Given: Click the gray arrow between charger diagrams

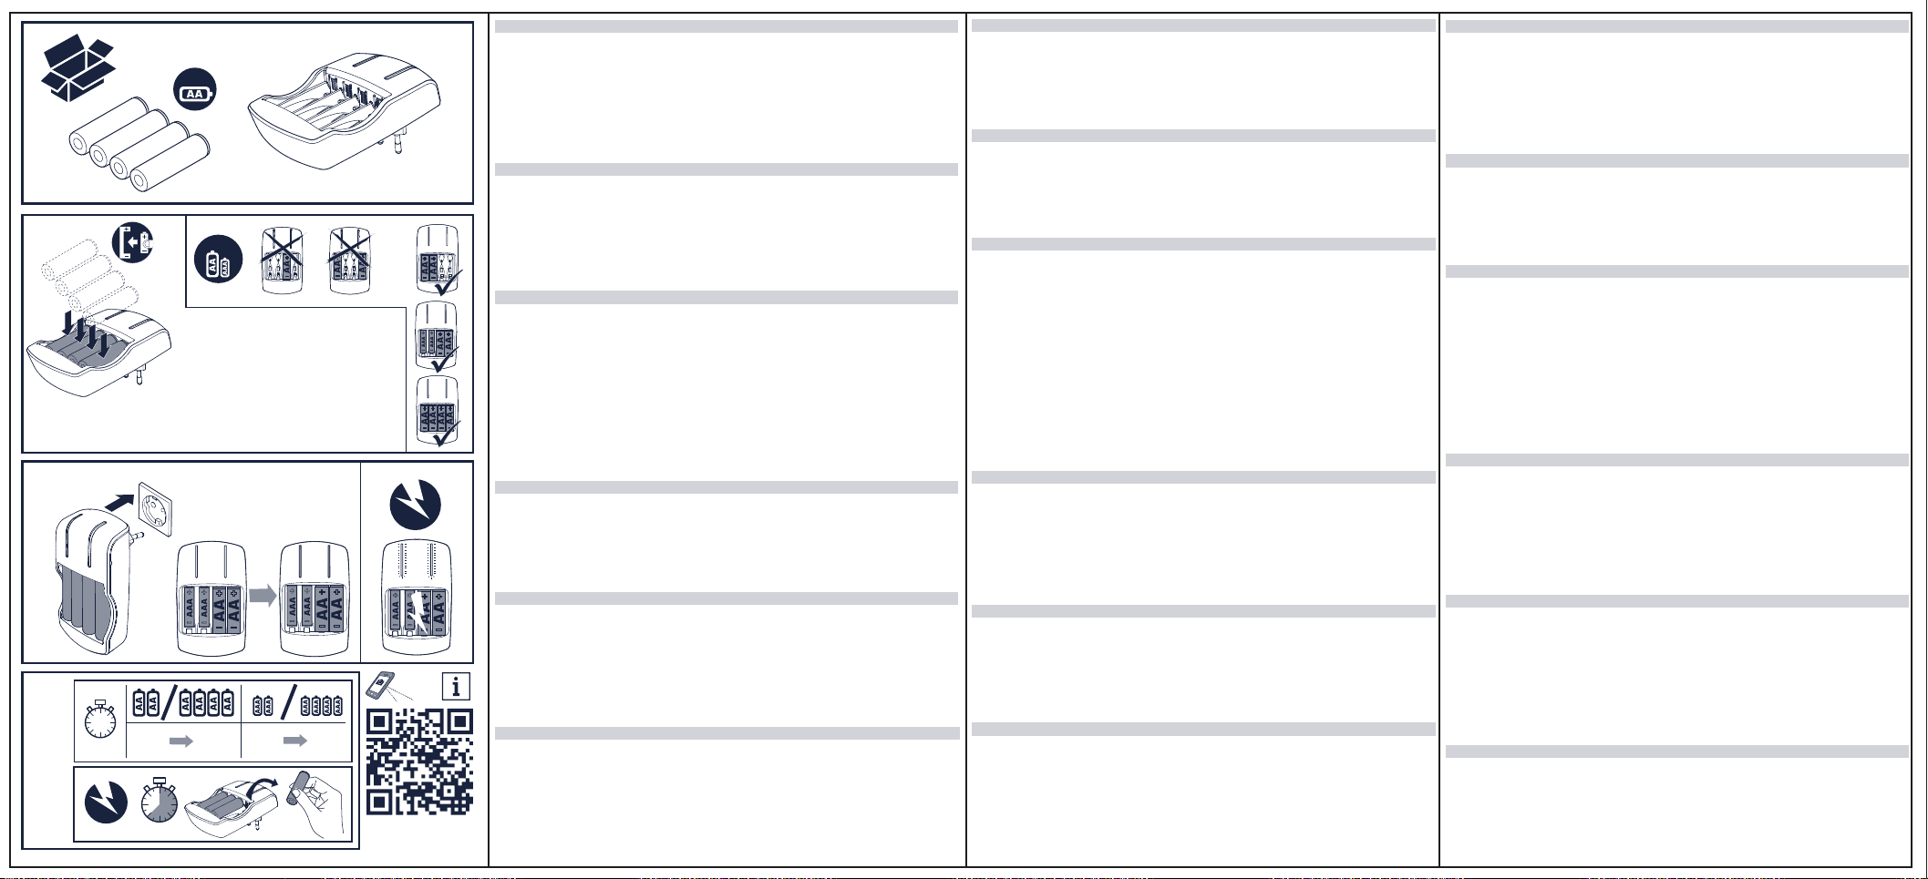Looking at the screenshot, I should [263, 596].
